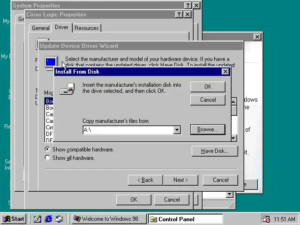The image size is (300, 225).
Task: Click the Welcome to Windows 98 taskbar icon
Action: (x=77, y=219)
